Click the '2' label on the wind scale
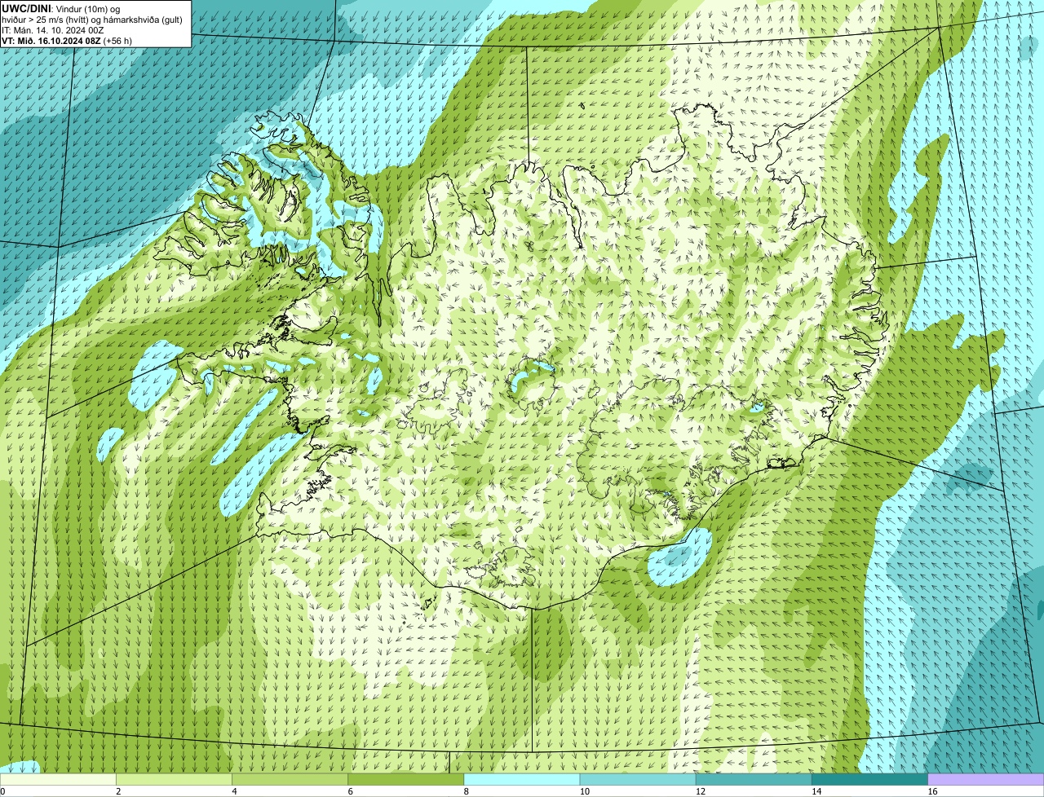 (118, 791)
